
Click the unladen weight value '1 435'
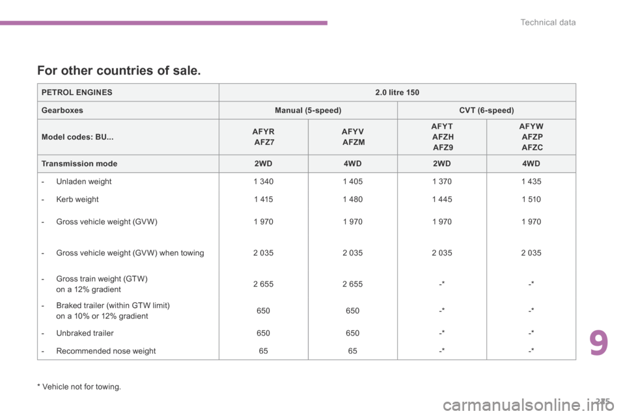(531, 181)
